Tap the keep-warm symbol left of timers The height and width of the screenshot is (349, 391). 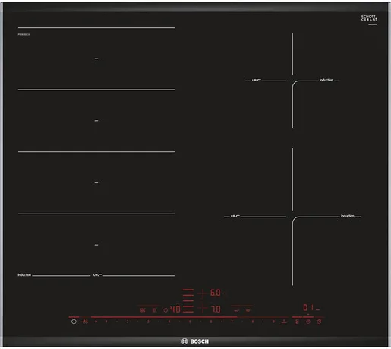pyautogui.click(x=297, y=322)
